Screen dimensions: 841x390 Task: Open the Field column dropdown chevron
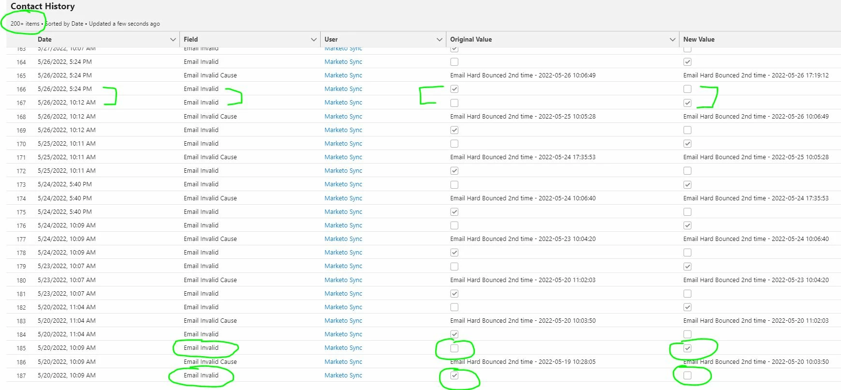[313, 39]
